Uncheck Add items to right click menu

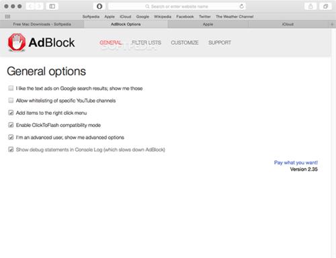click(11, 112)
